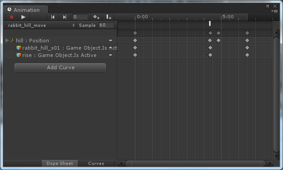Click the hill transform axes icon

click(12, 41)
